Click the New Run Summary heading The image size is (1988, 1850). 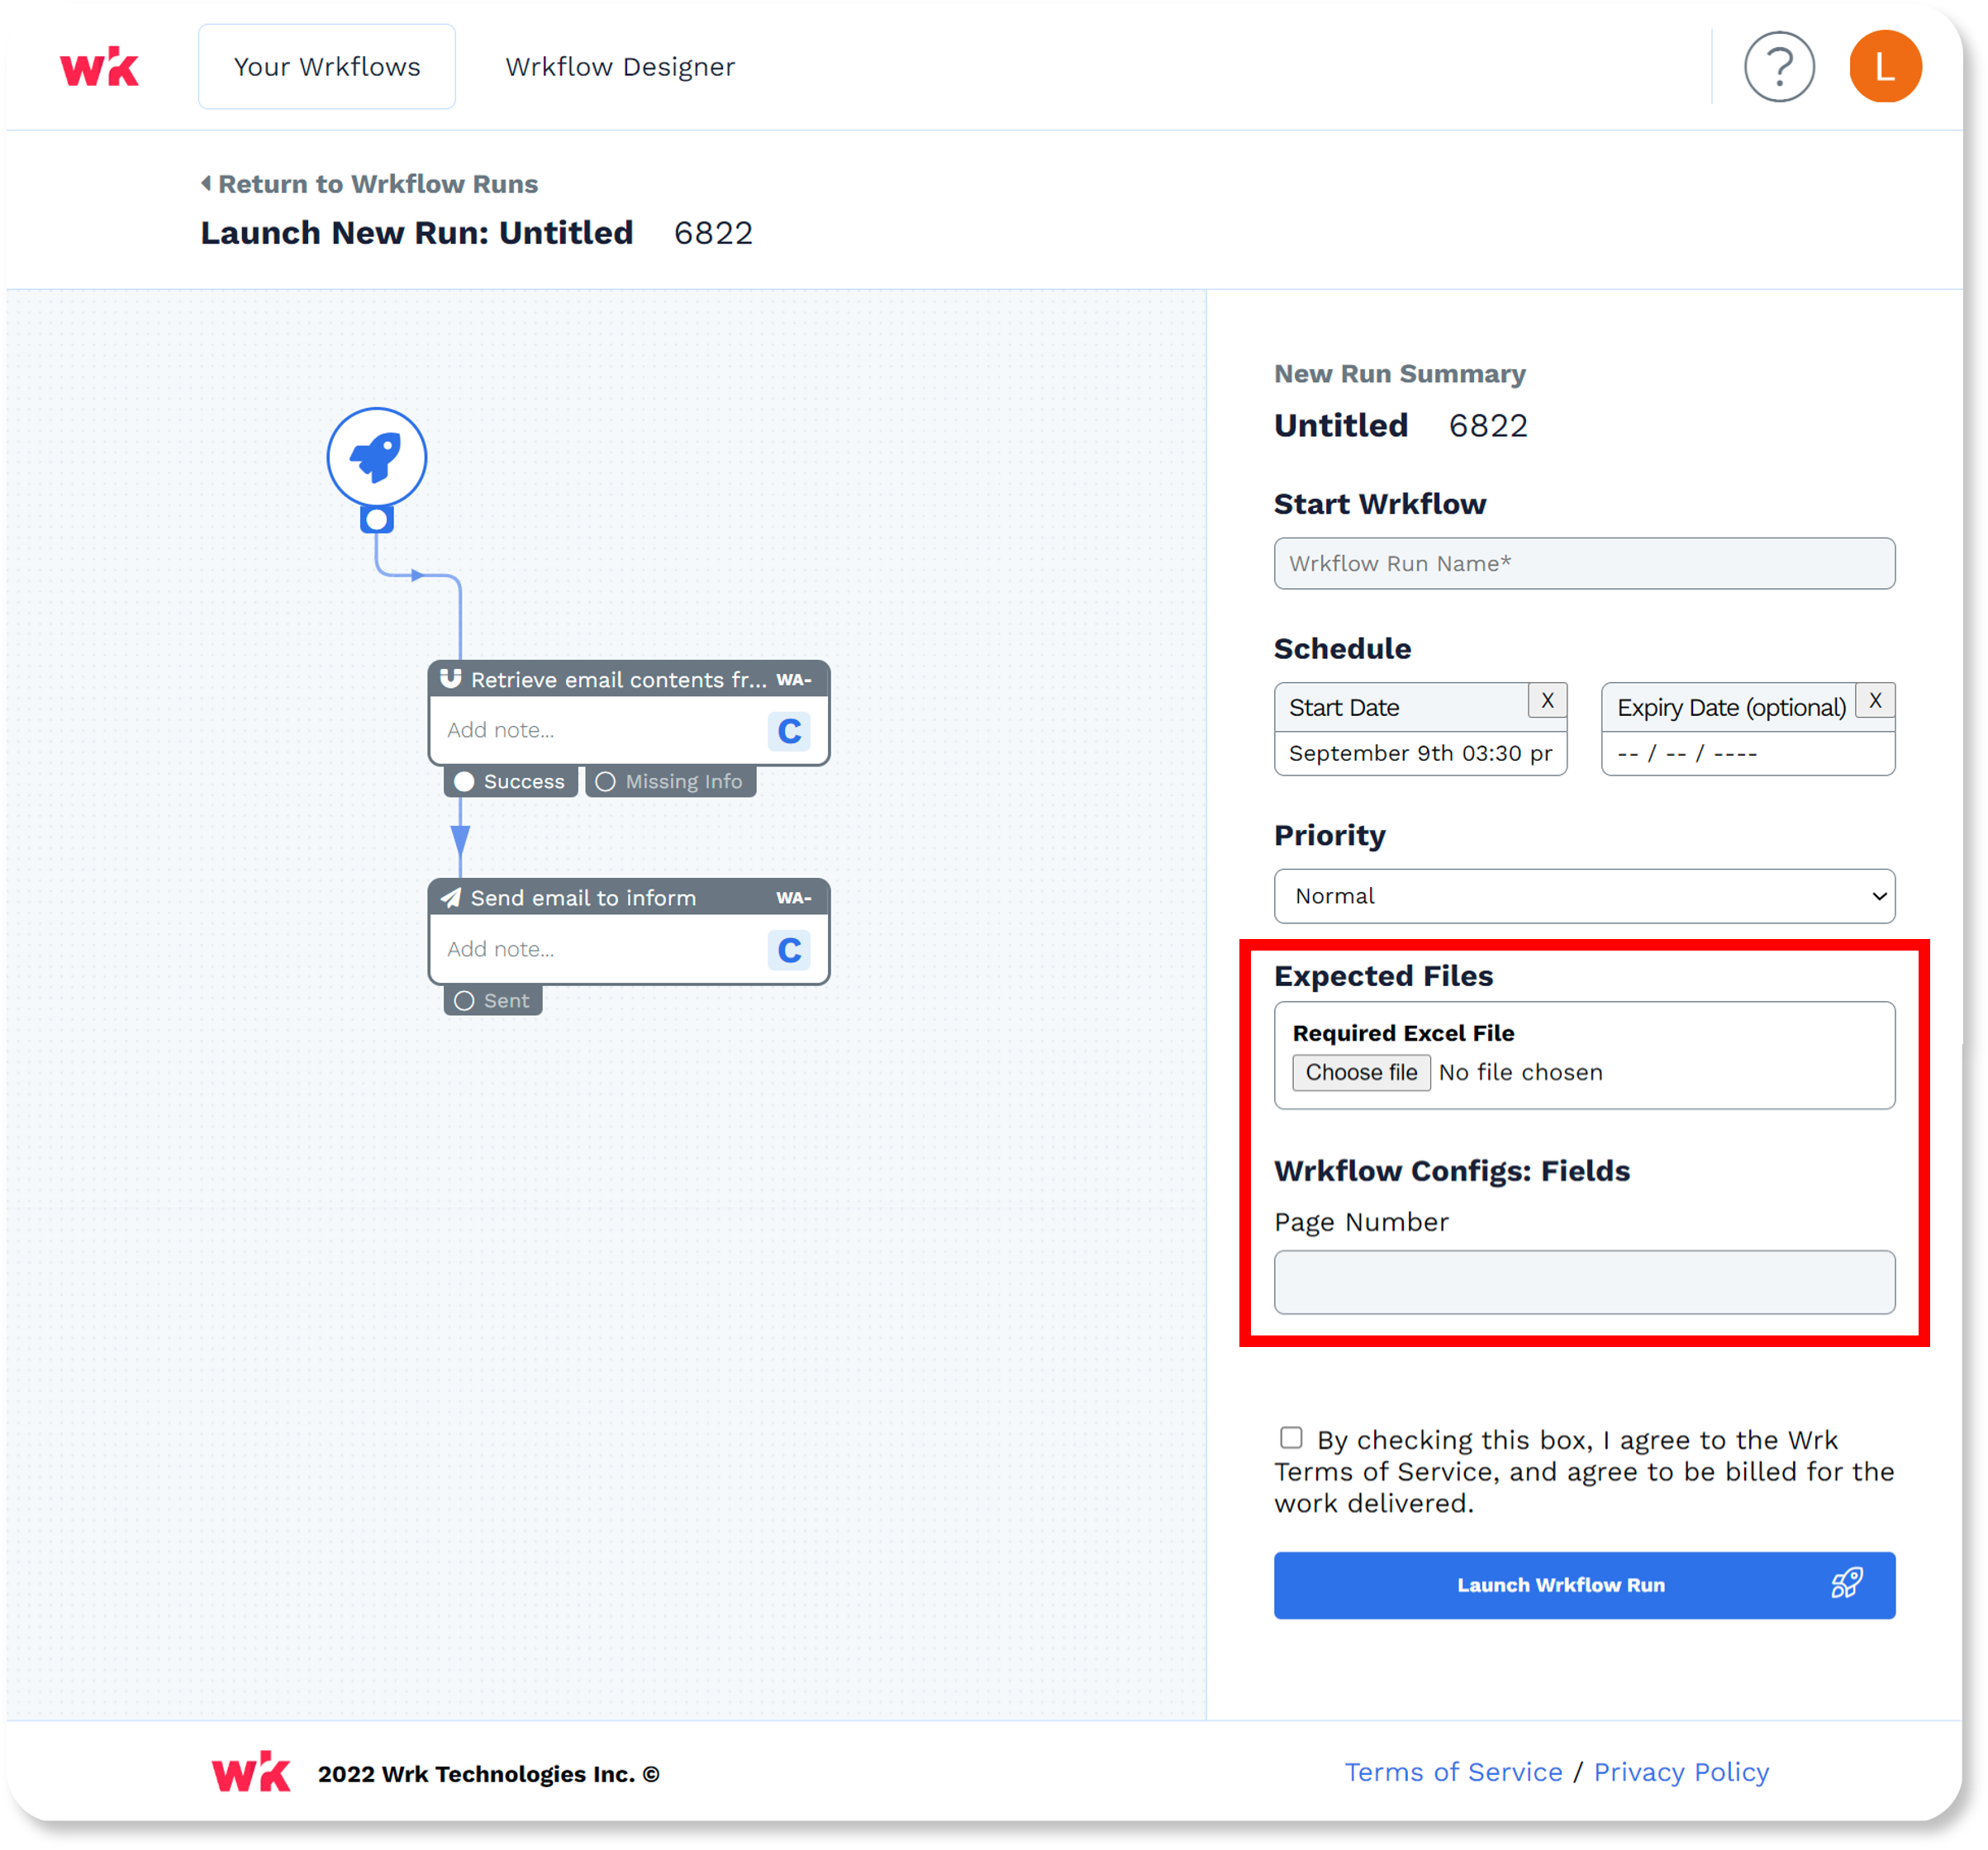click(x=1398, y=374)
